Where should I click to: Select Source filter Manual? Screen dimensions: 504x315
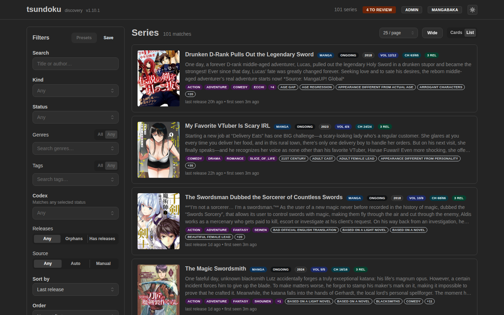pyautogui.click(x=103, y=264)
